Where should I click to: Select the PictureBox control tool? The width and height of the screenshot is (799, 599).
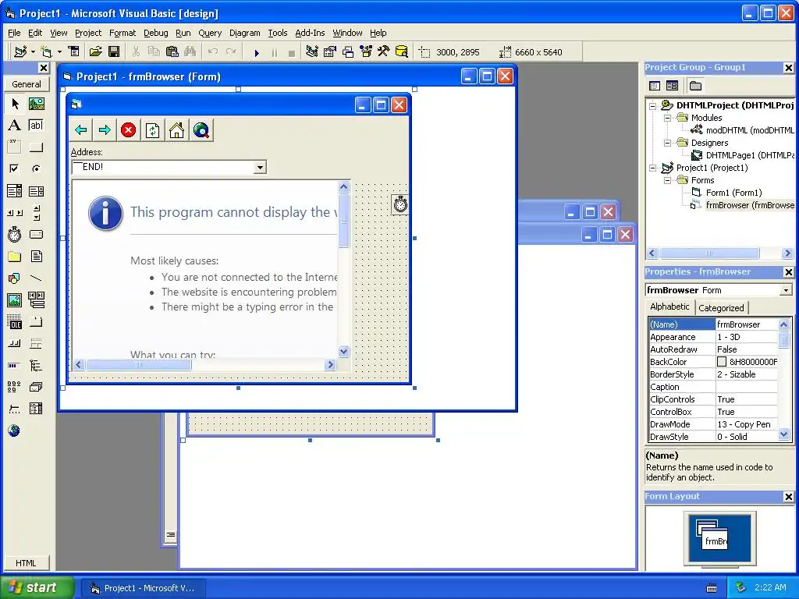point(36,104)
